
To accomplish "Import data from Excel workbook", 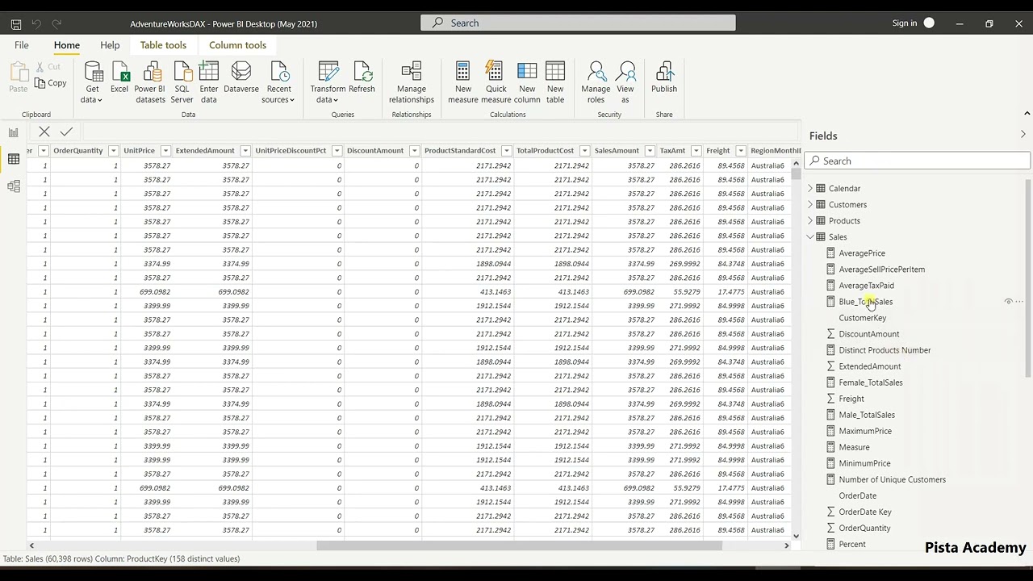I will tap(119, 78).
